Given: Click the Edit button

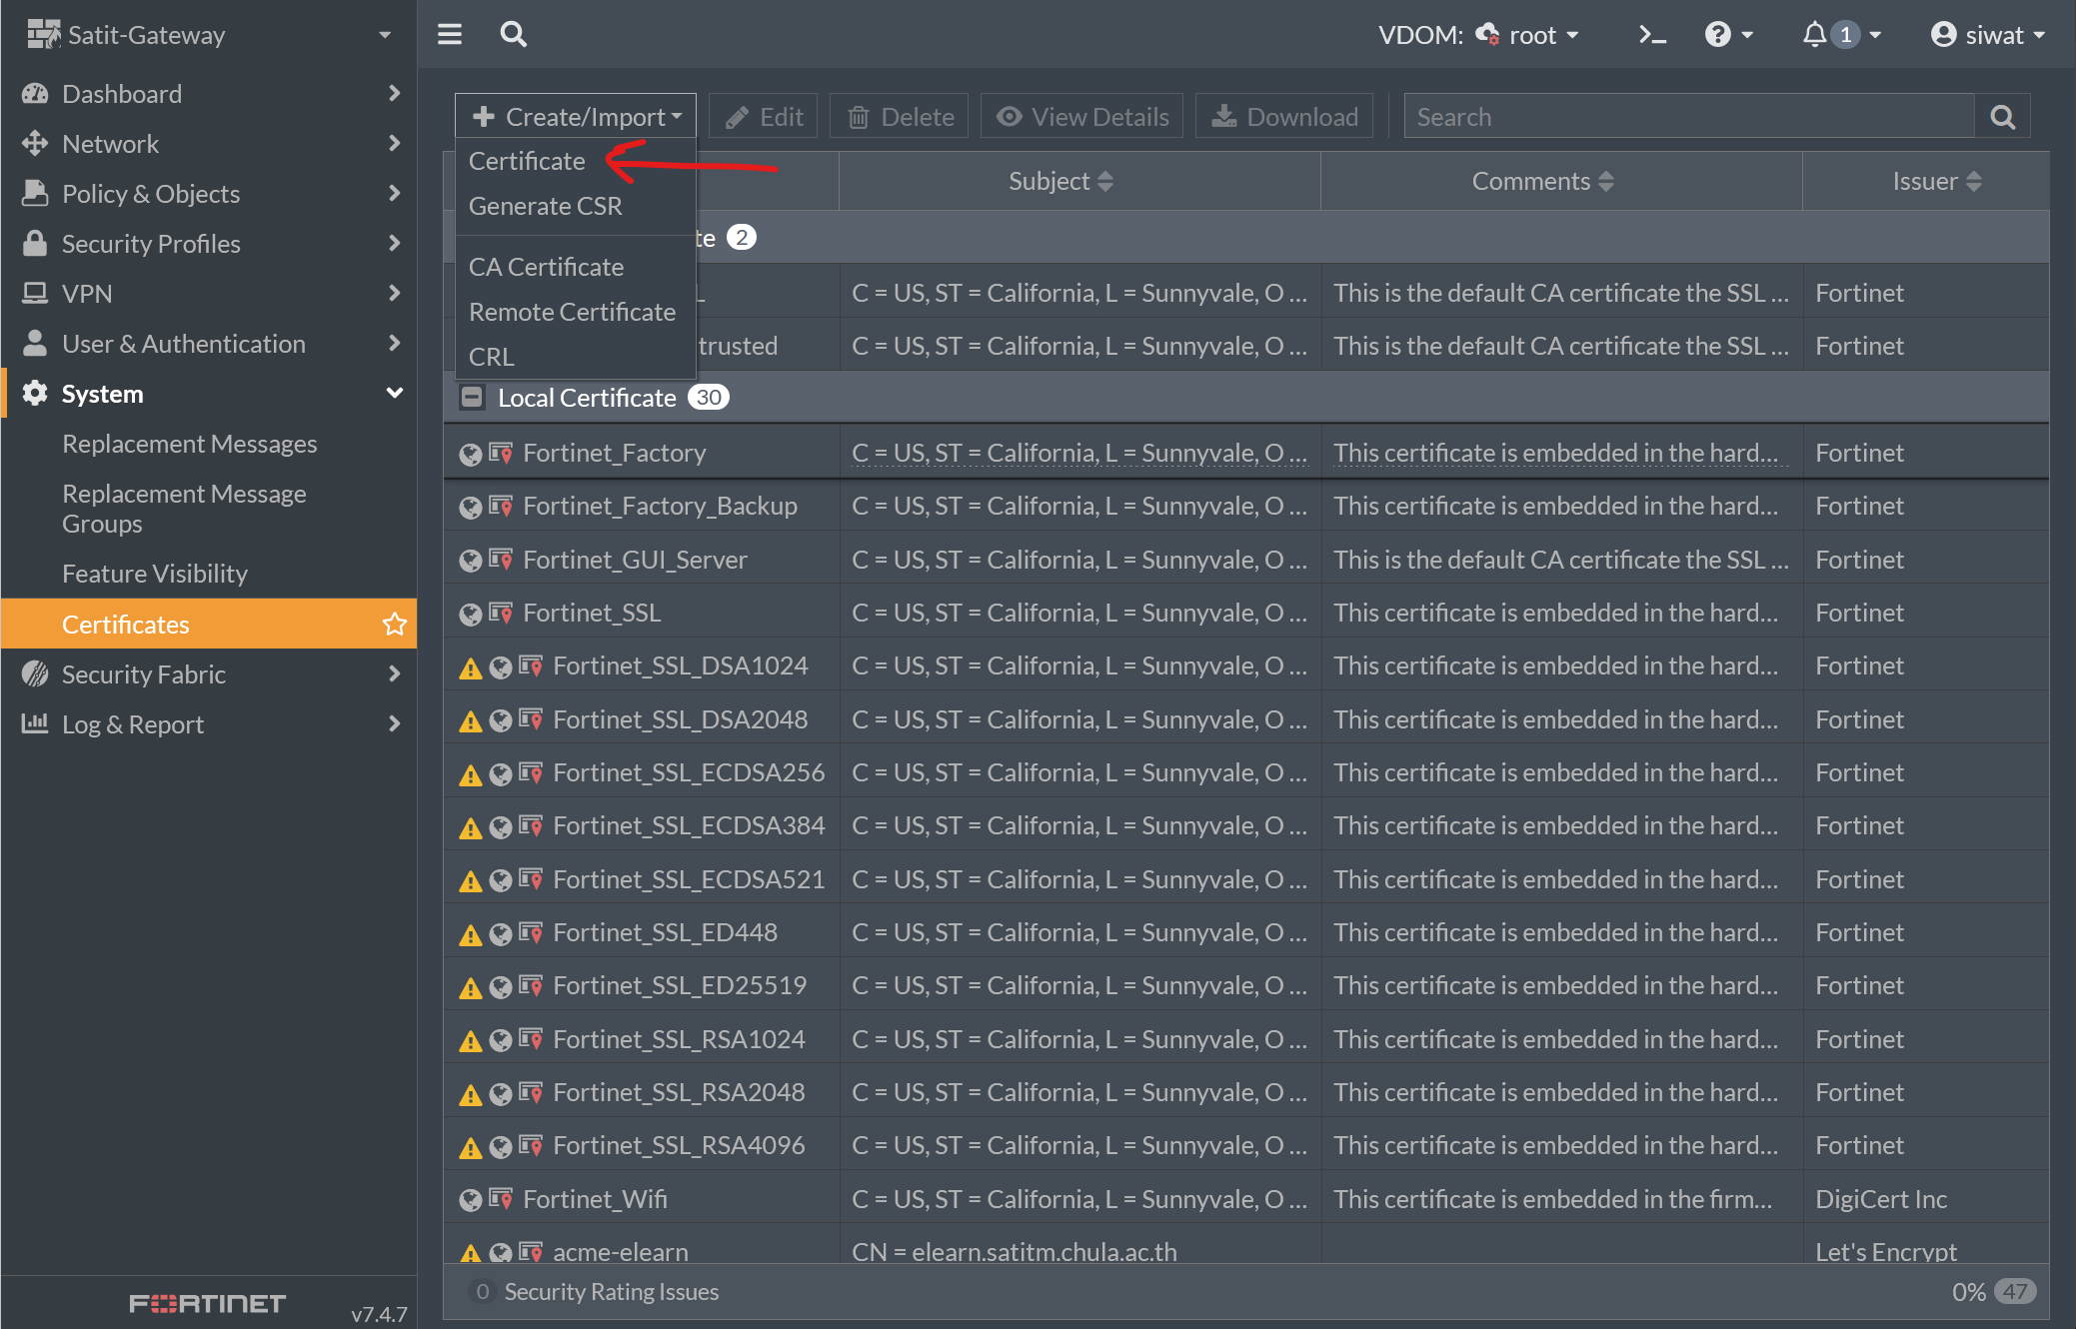Looking at the screenshot, I should [x=765, y=117].
